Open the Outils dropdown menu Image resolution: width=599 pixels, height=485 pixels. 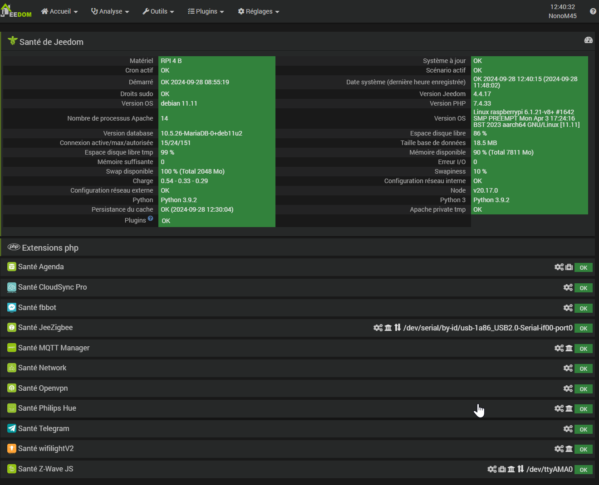158,11
